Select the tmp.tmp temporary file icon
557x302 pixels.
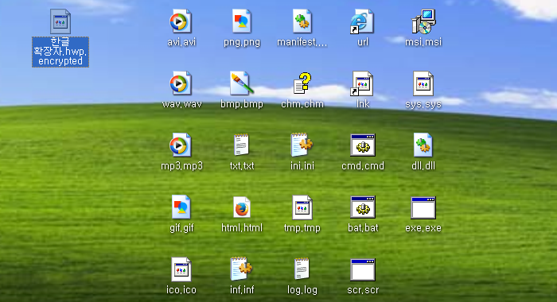click(302, 207)
